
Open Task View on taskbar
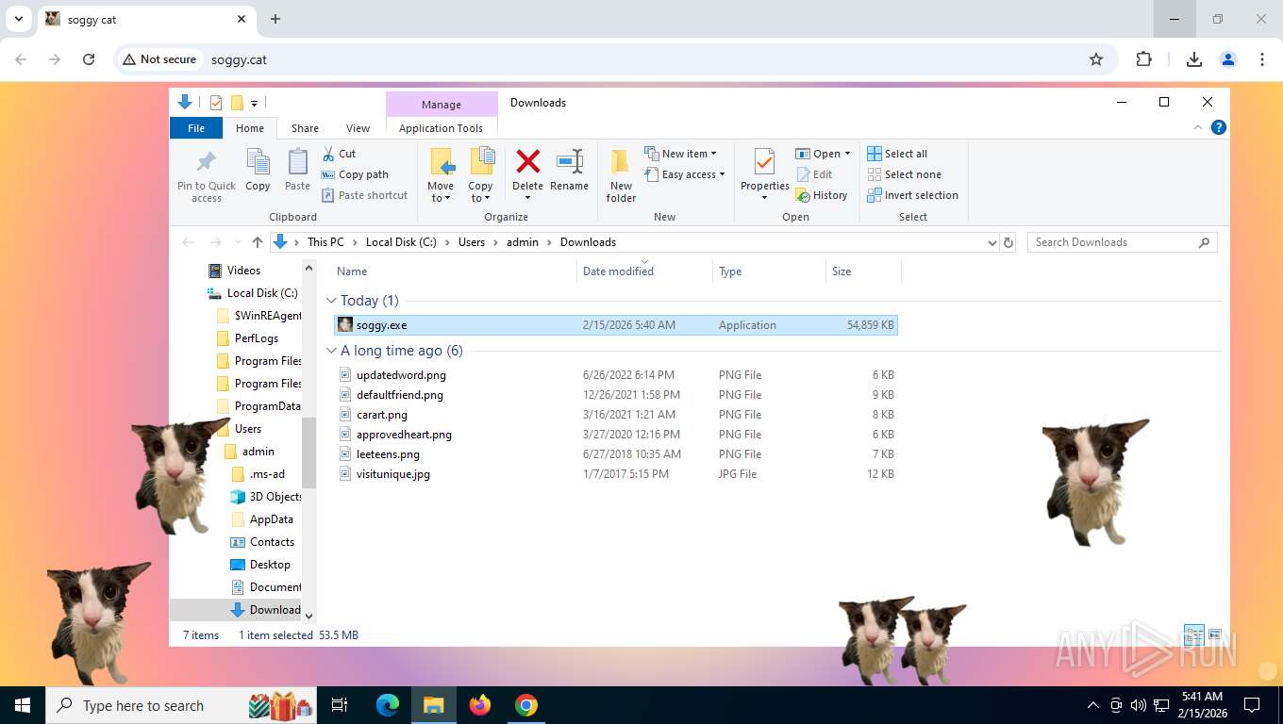point(340,705)
